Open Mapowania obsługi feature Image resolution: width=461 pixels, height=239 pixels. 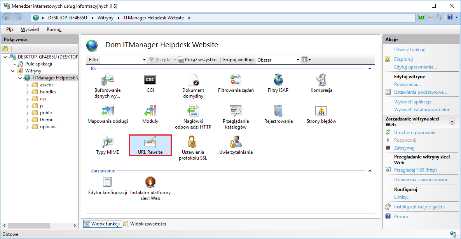click(108, 111)
